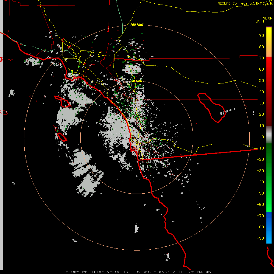Pick the green segment of the color bar
This screenshot has width=274, height=274.
[269, 178]
